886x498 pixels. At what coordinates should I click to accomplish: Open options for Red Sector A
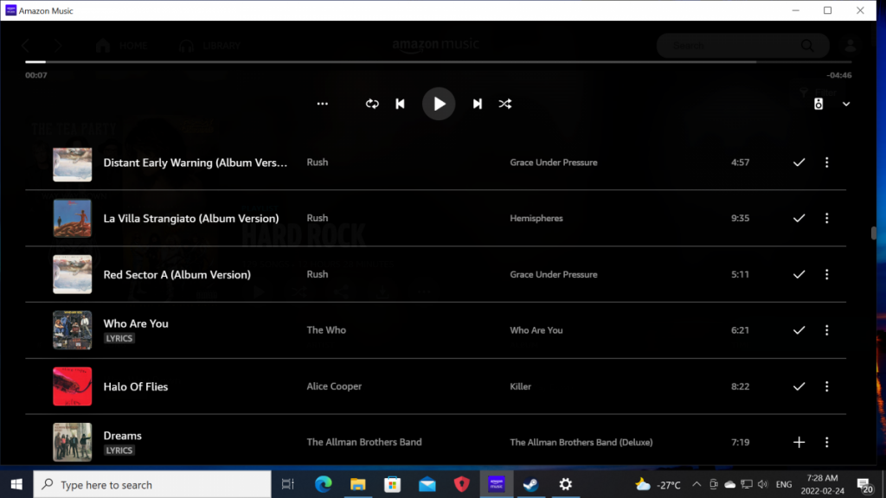[826, 274]
